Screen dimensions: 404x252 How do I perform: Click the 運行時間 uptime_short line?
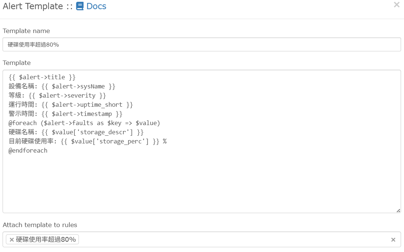tap(71, 105)
